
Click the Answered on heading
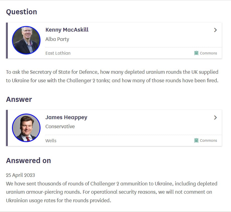28,161
